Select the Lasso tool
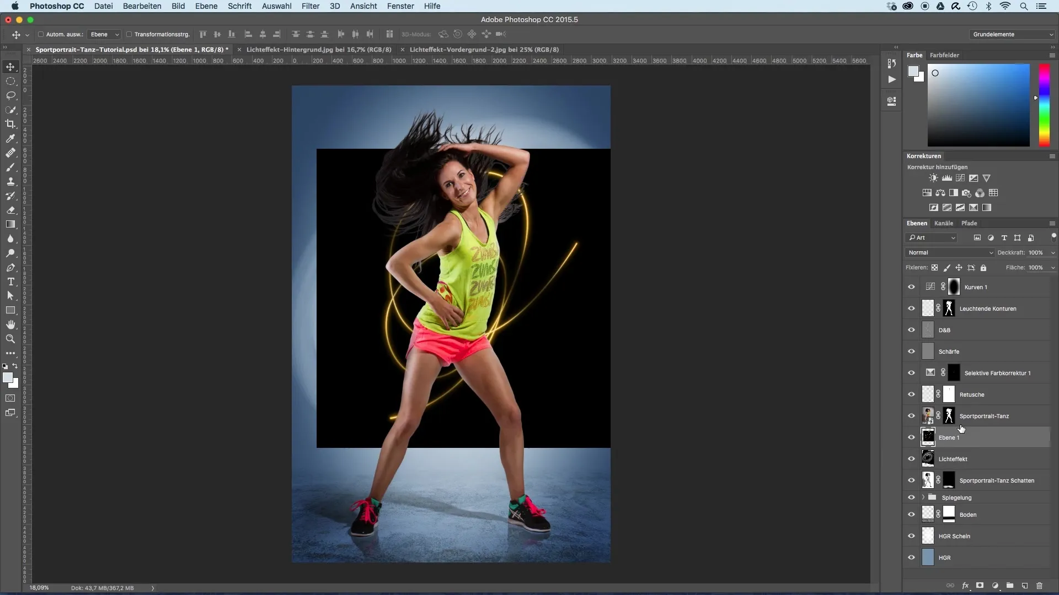This screenshot has width=1059, height=595. pos(10,95)
